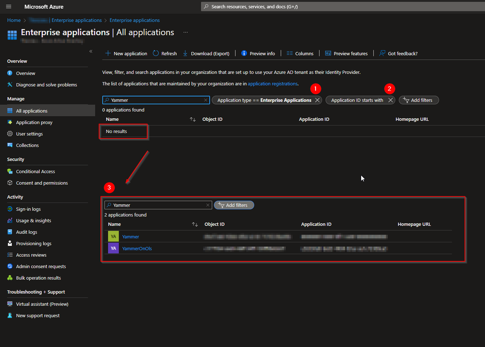Clear the top Yammer search field

(x=206, y=100)
